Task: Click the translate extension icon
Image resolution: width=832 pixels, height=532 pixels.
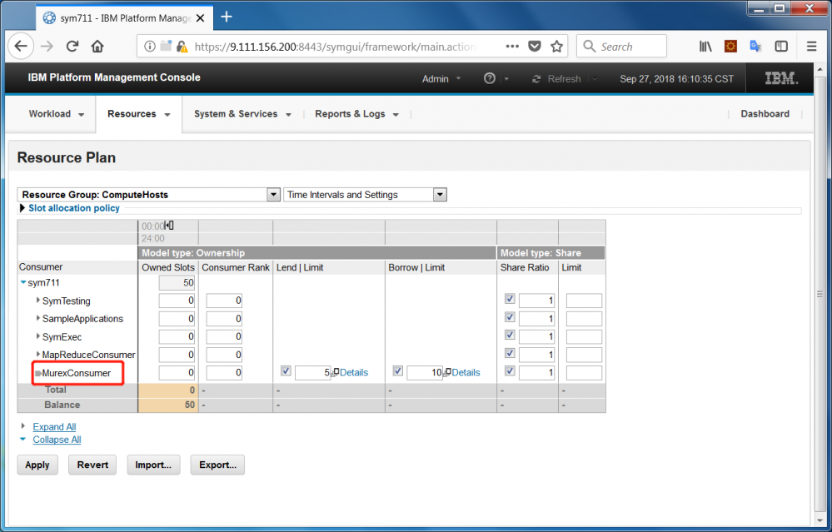Action: click(x=755, y=47)
